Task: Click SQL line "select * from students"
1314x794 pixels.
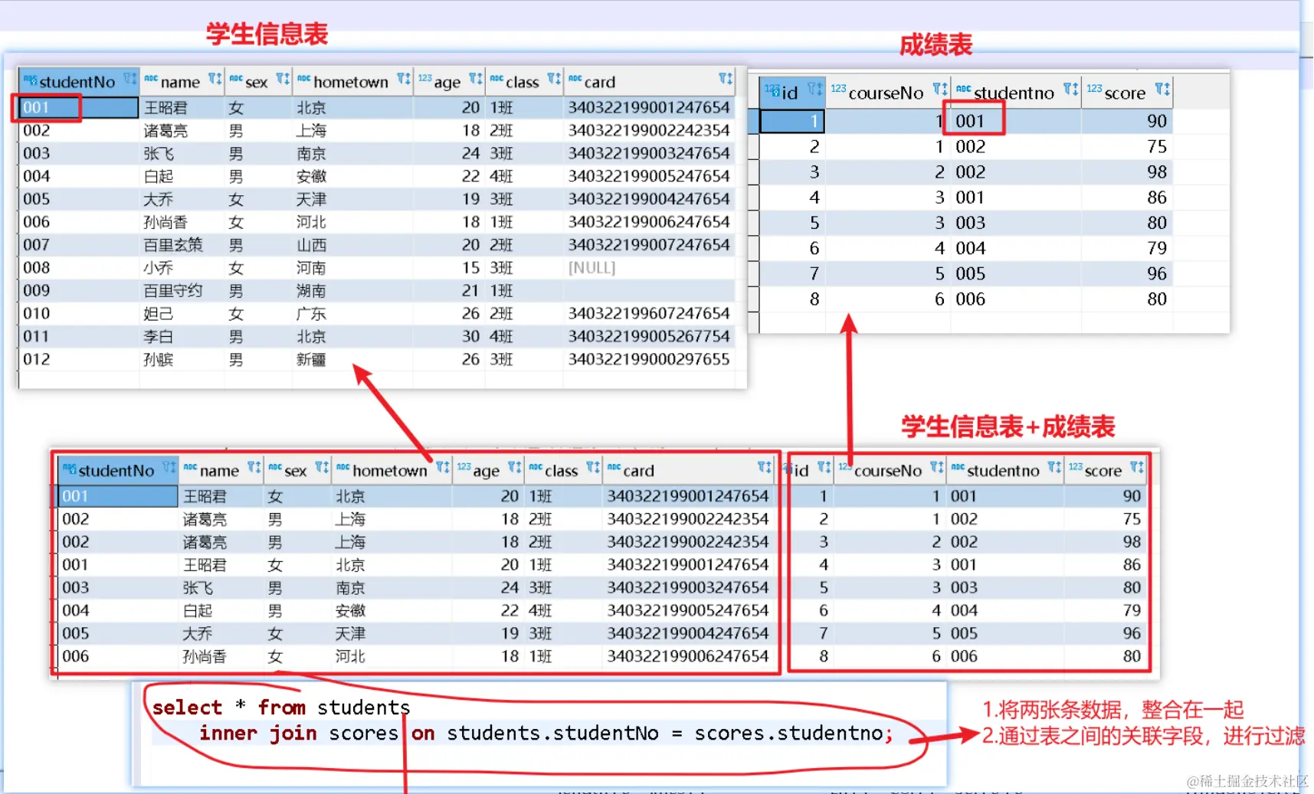Action: [x=281, y=707]
